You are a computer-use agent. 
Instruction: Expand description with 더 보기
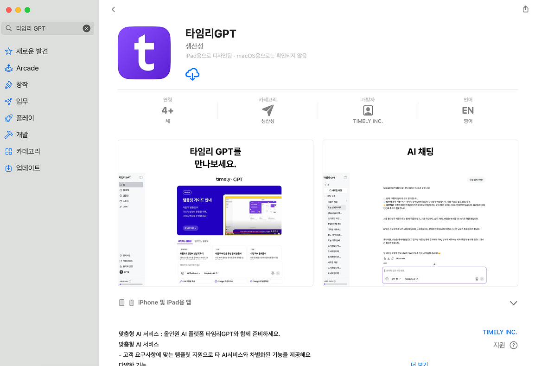point(420,363)
